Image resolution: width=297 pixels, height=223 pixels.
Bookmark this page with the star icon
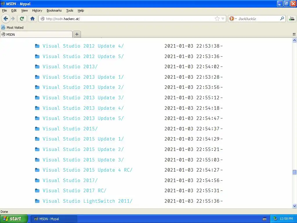[217, 19]
